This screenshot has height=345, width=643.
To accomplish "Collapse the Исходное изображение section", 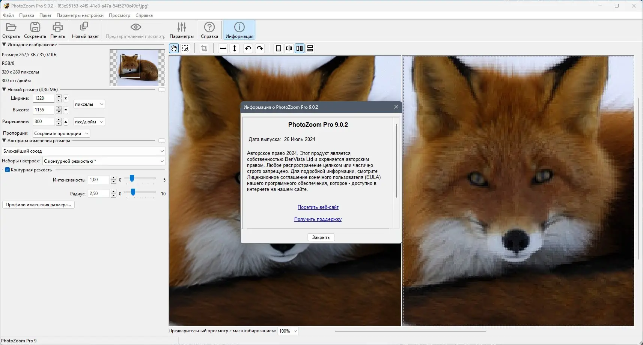I will tap(4, 45).
